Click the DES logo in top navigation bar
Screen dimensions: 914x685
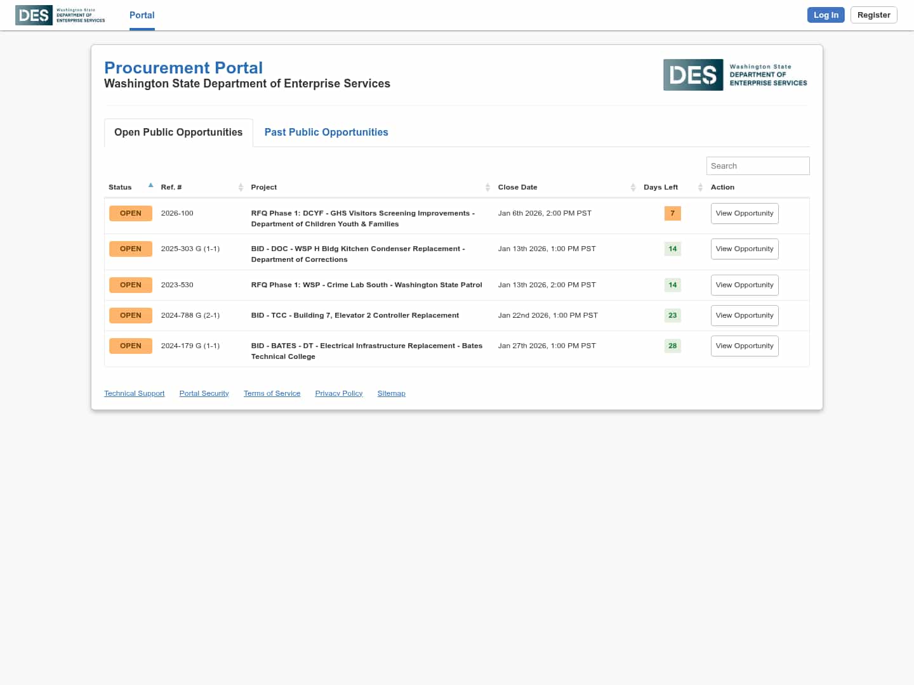60,15
